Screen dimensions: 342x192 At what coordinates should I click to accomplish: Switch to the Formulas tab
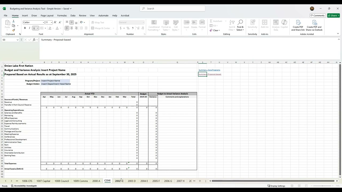point(62,15)
